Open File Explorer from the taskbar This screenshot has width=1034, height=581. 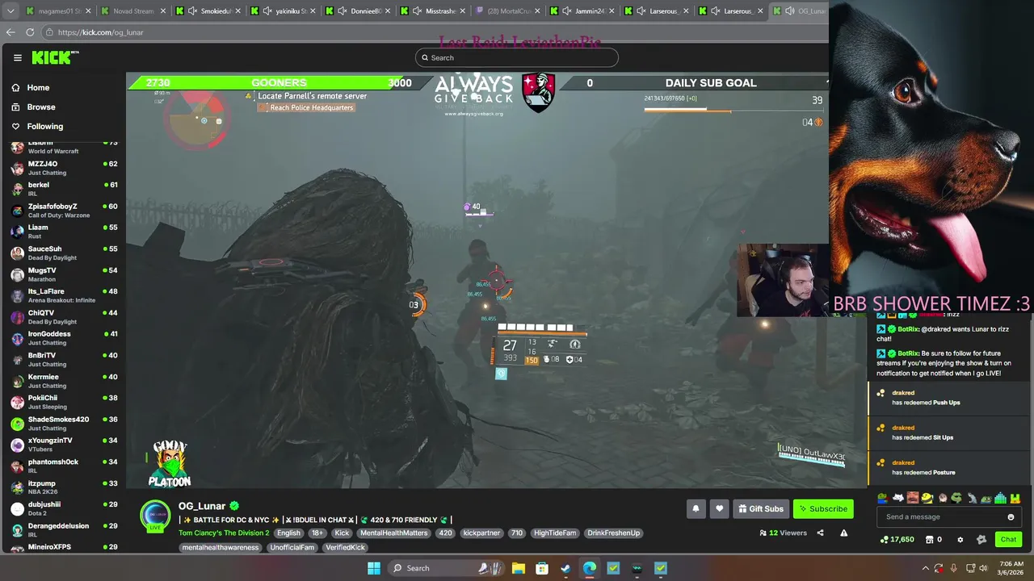tap(518, 568)
